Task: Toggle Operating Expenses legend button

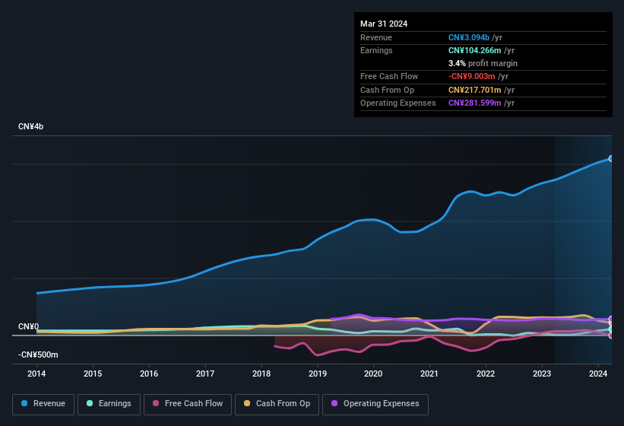Action: (x=375, y=403)
